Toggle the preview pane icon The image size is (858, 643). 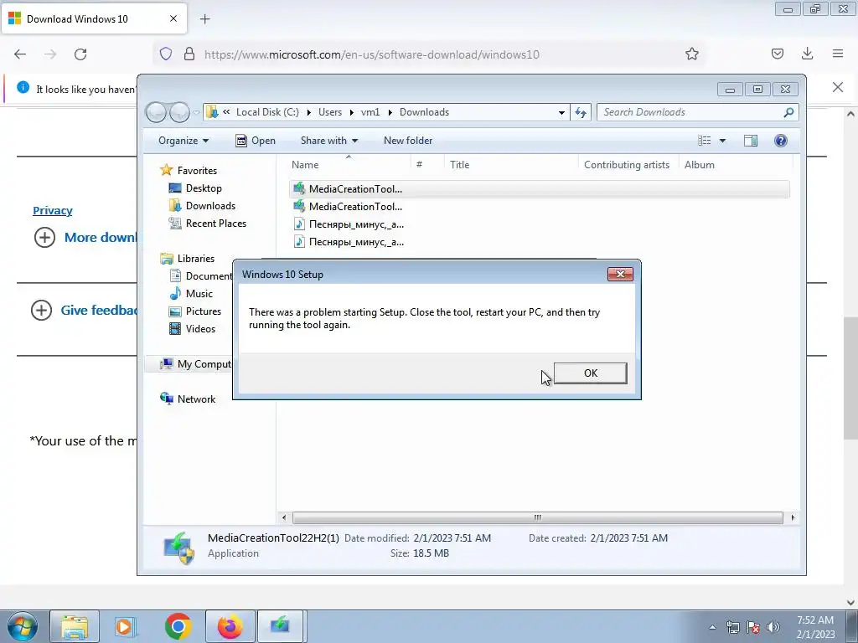(x=750, y=141)
